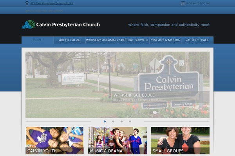The image size is (235, 156).
Task: Open the MUSIC & DRAMA photo tile
Action: [x=117, y=140]
